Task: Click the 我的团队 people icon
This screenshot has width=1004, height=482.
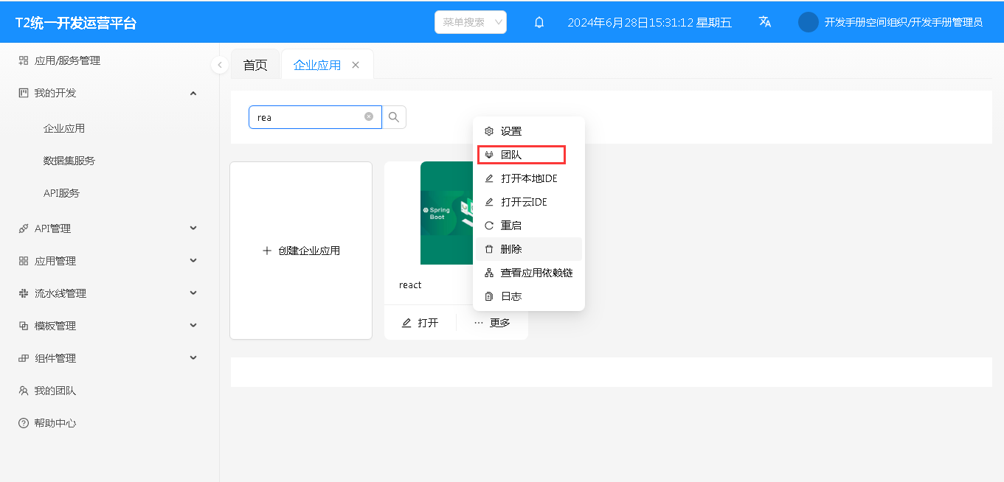Action: click(24, 391)
